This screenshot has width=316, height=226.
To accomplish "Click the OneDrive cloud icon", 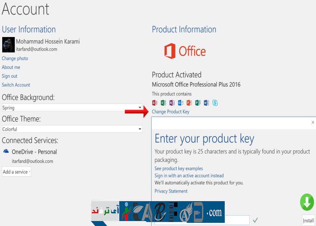I will pos(6,152).
